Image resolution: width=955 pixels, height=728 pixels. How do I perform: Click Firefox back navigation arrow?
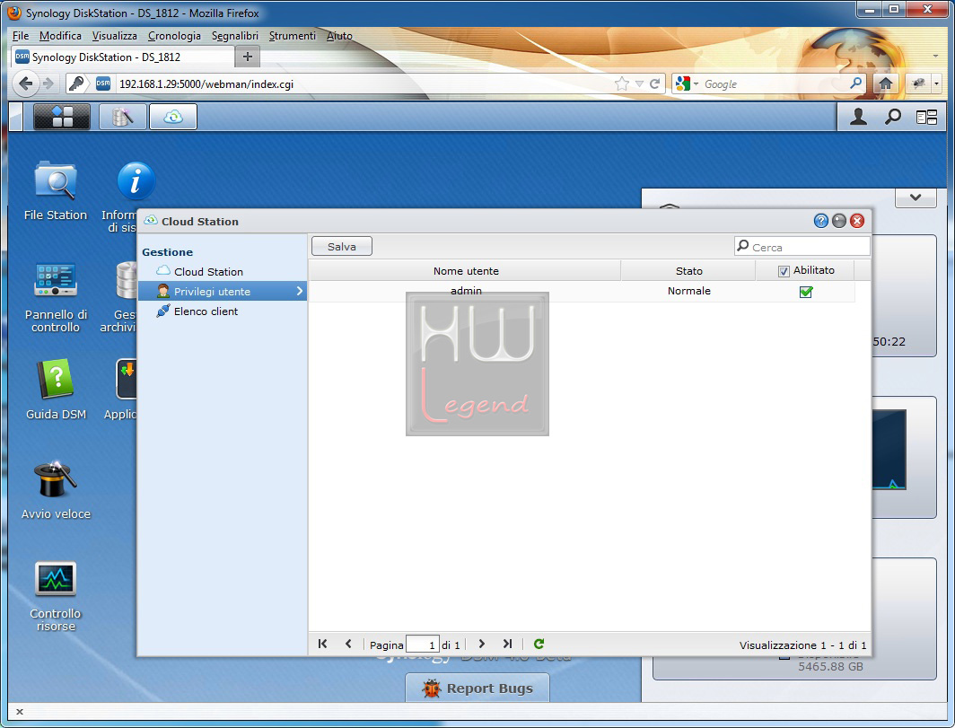coord(25,83)
